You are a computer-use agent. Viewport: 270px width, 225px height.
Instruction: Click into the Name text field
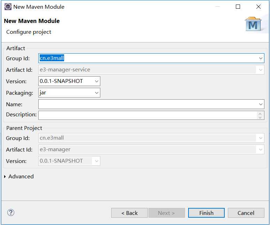click(148, 104)
